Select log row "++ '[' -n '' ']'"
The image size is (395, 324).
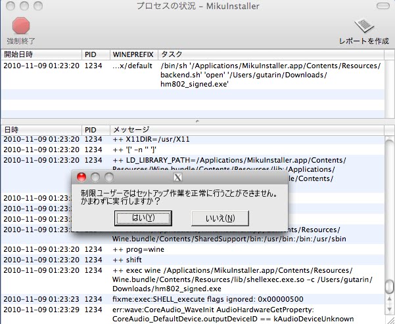193,150
